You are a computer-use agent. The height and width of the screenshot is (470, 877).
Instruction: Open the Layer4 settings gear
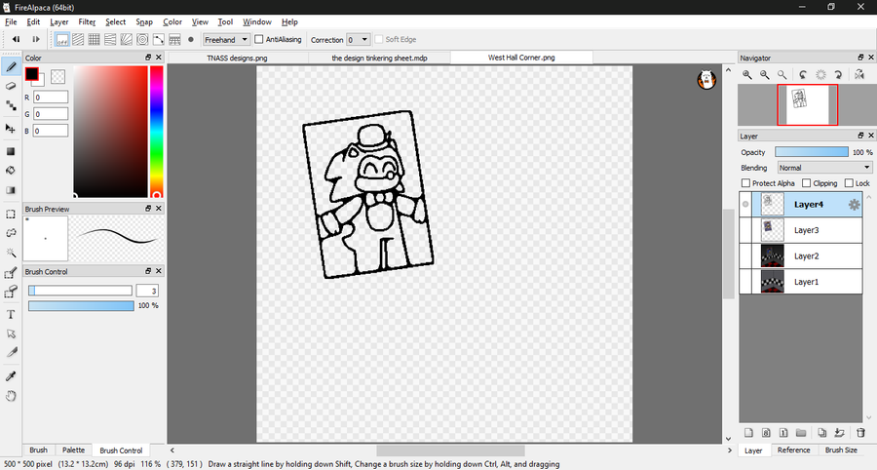[x=854, y=205]
